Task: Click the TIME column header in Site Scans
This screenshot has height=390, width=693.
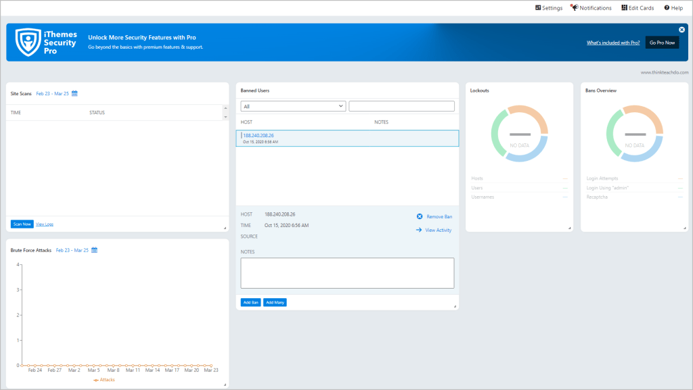Action: [x=16, y=113]
